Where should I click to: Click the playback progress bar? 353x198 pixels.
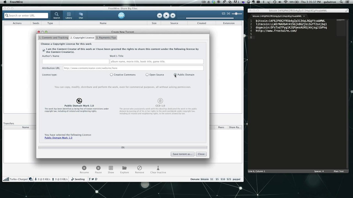210,18
